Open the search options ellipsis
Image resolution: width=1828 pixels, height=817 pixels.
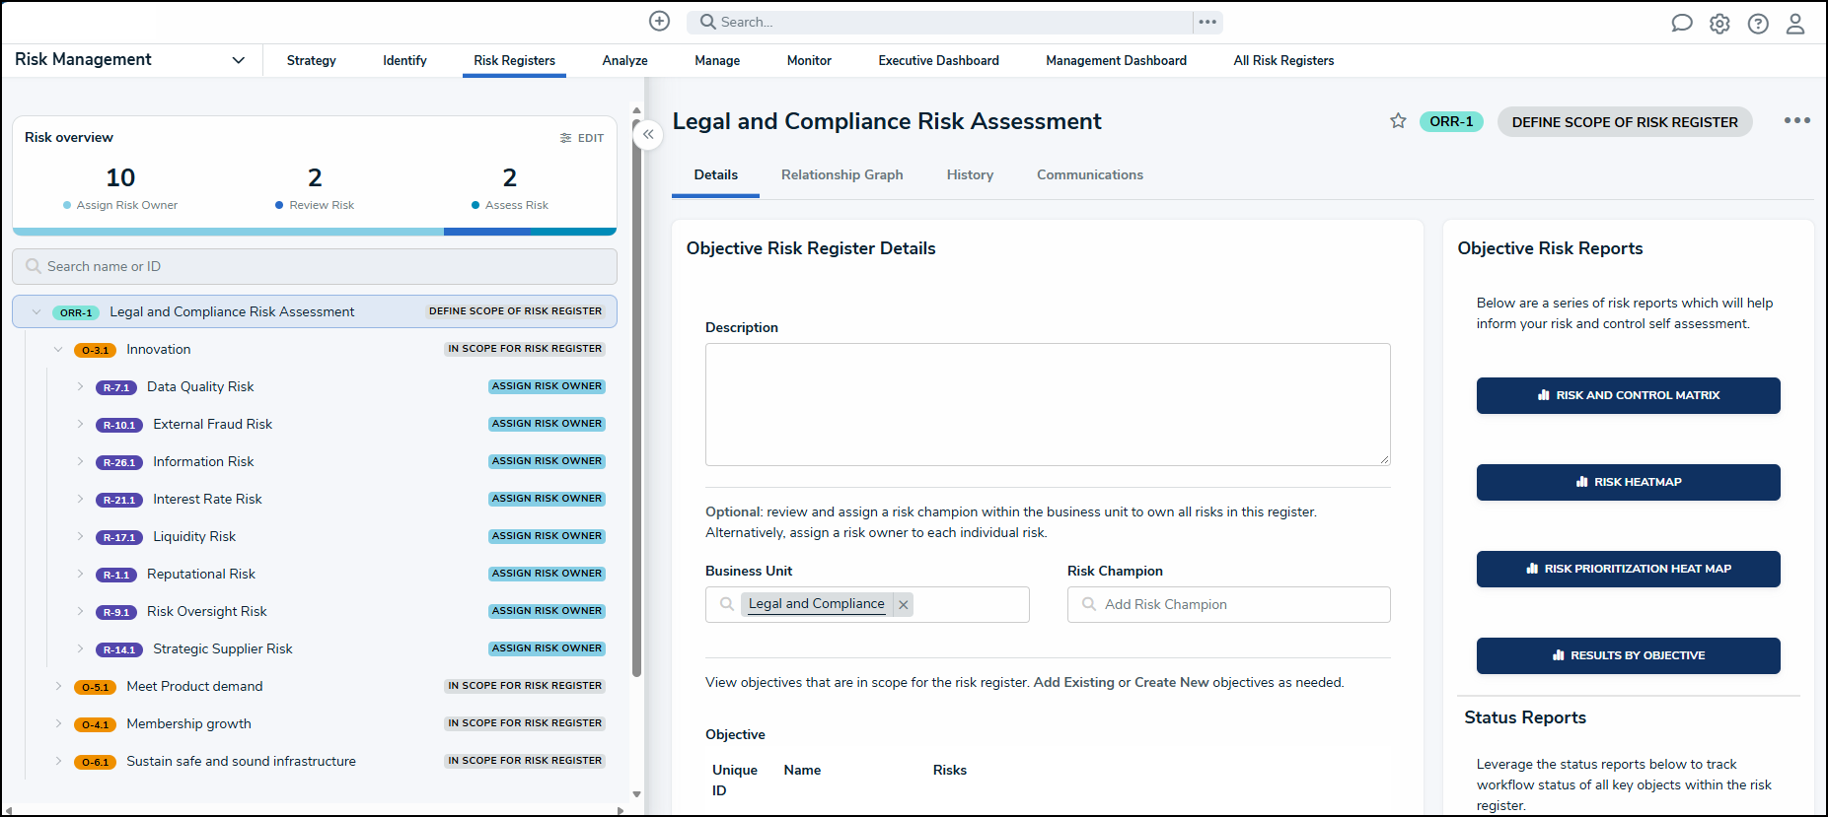click(x=1207, y=22)
